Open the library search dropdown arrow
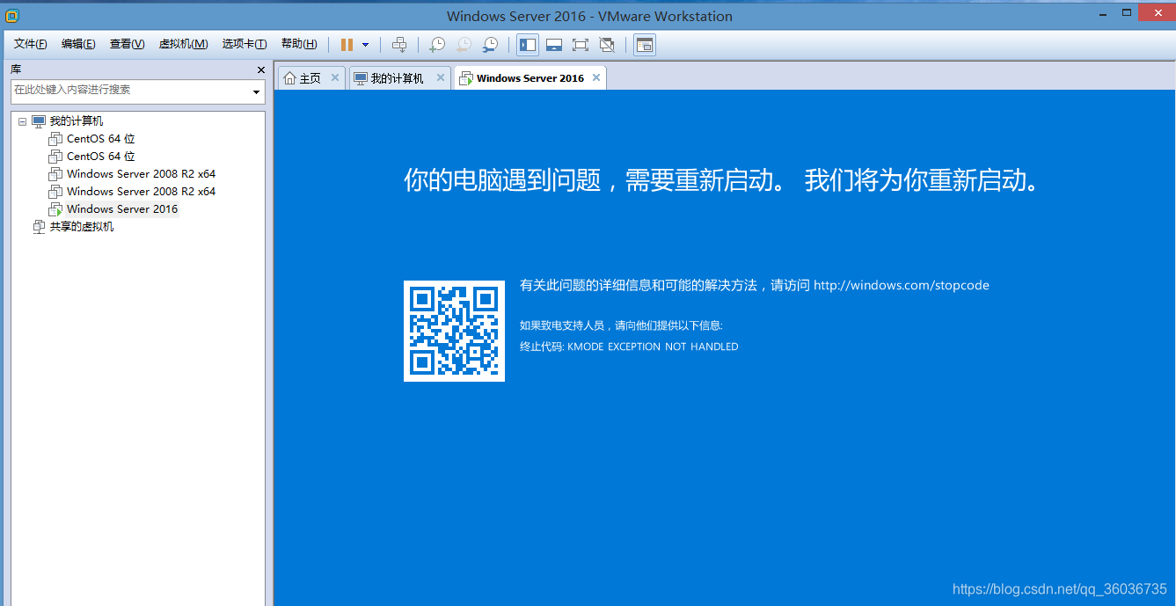 (257, 91)
